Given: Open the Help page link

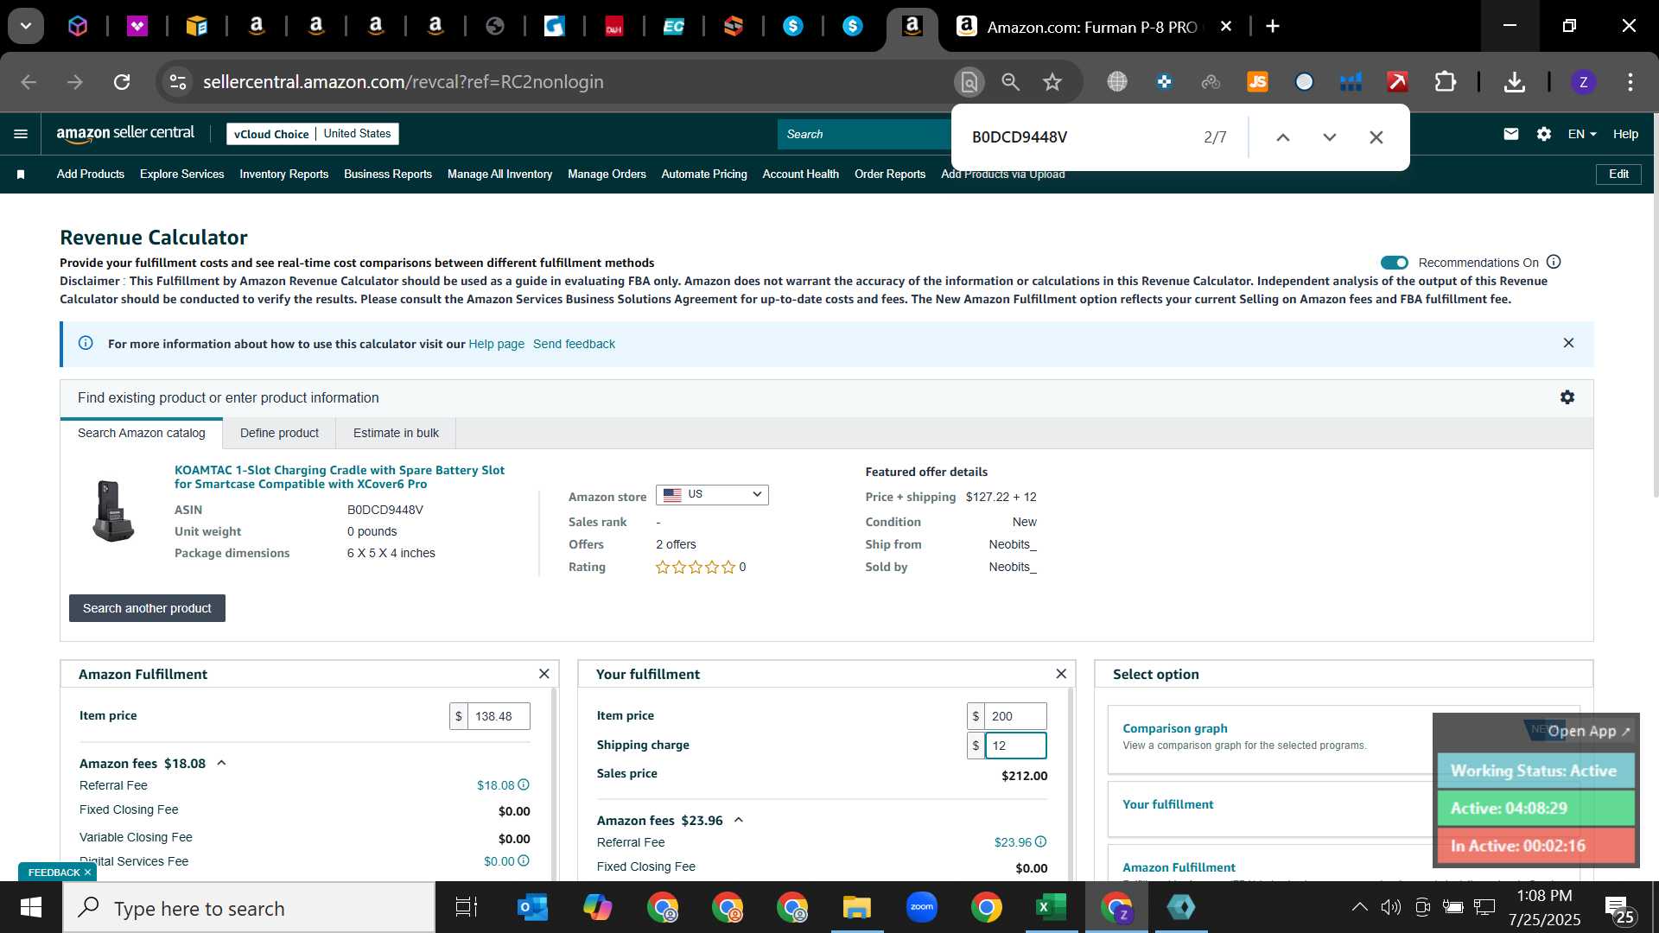Looking at the screenshot, I should [496, 344].
